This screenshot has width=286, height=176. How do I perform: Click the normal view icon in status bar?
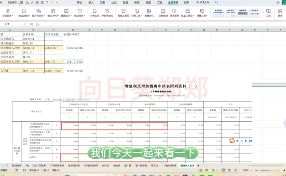[x=223, y=170]
